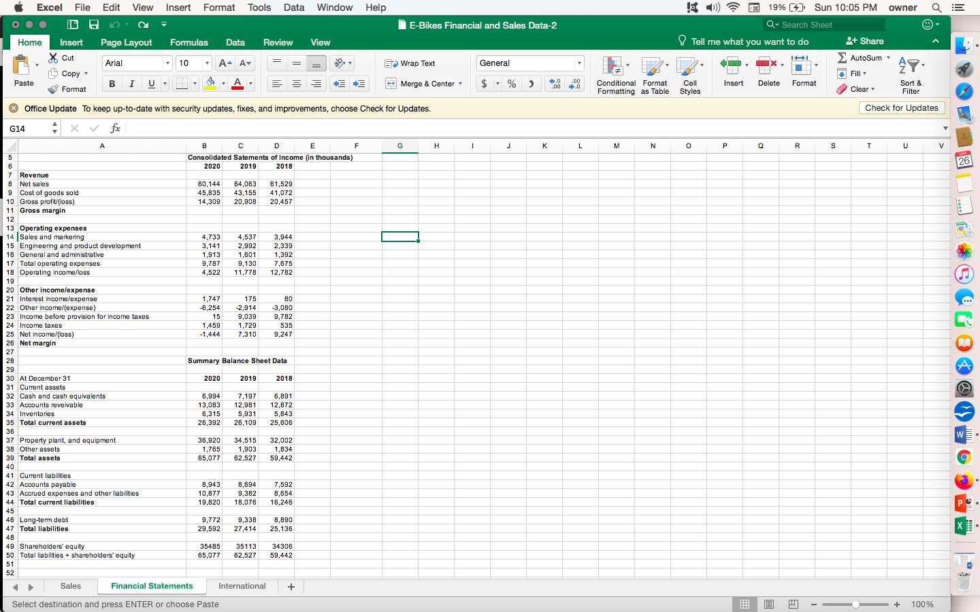Toggle Middle Align vertical alignment
This screenshot has height=612, width=980.
click(x=297, y=63)
